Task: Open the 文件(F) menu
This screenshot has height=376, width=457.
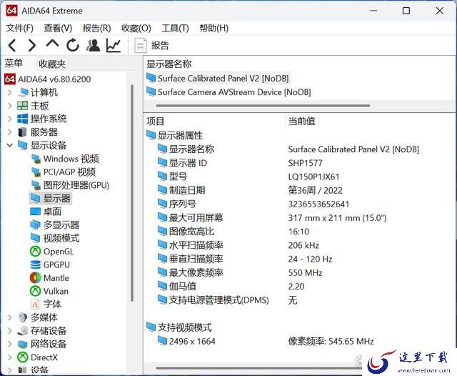Action: click(20, 29)
